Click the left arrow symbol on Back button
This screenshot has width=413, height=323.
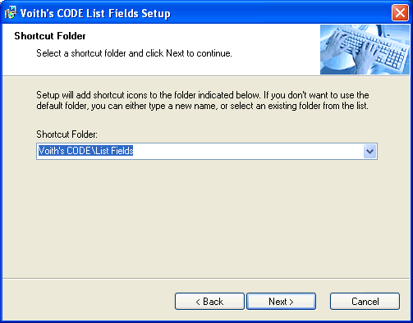click(x=198, y=302)
